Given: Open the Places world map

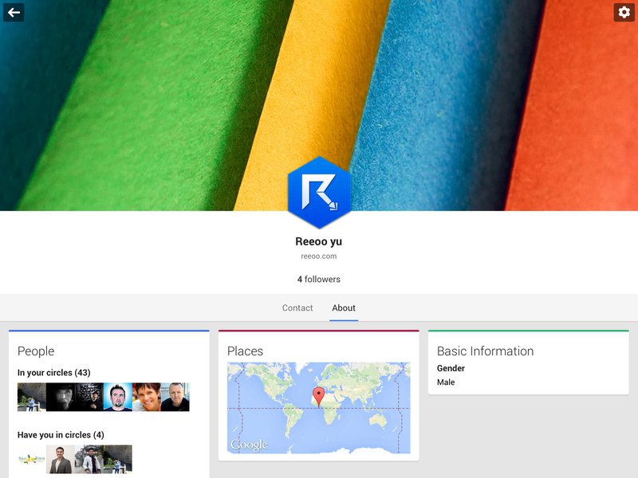Looking at the screenshot, I should pyautogui.click(x=318, y=408).
